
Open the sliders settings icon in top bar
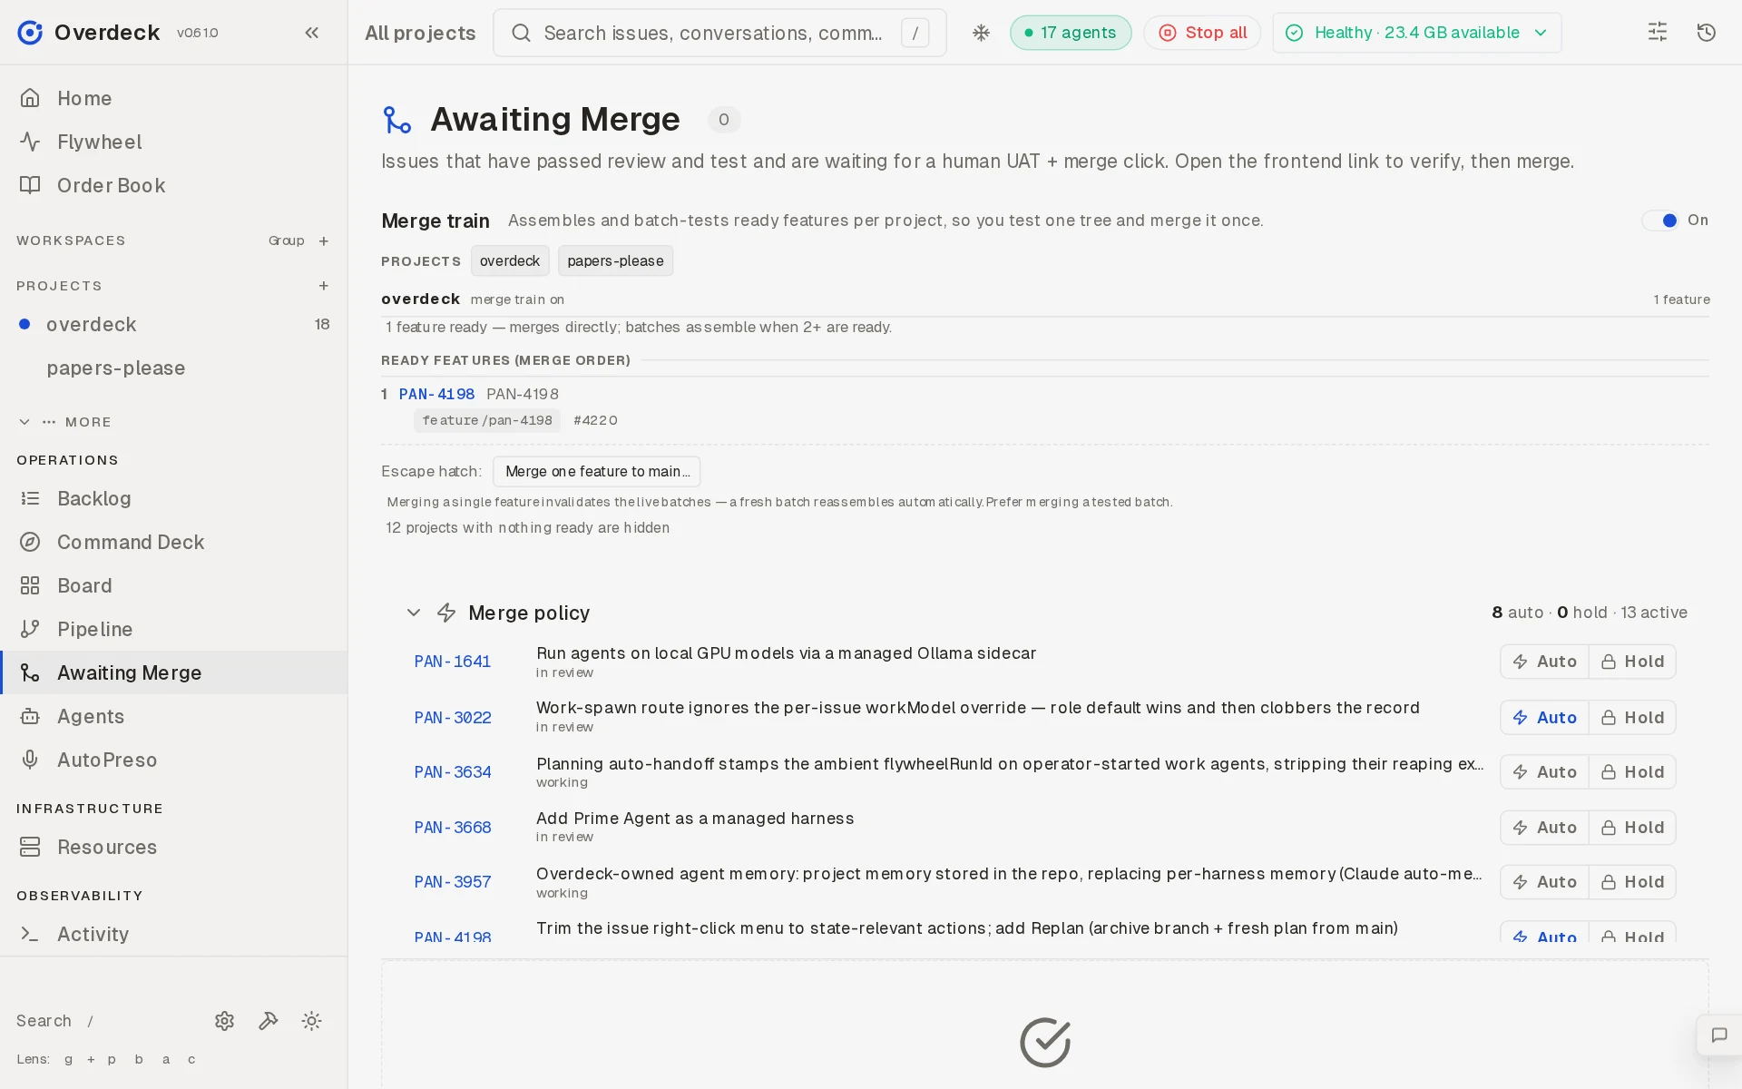tap(1657, 33)
